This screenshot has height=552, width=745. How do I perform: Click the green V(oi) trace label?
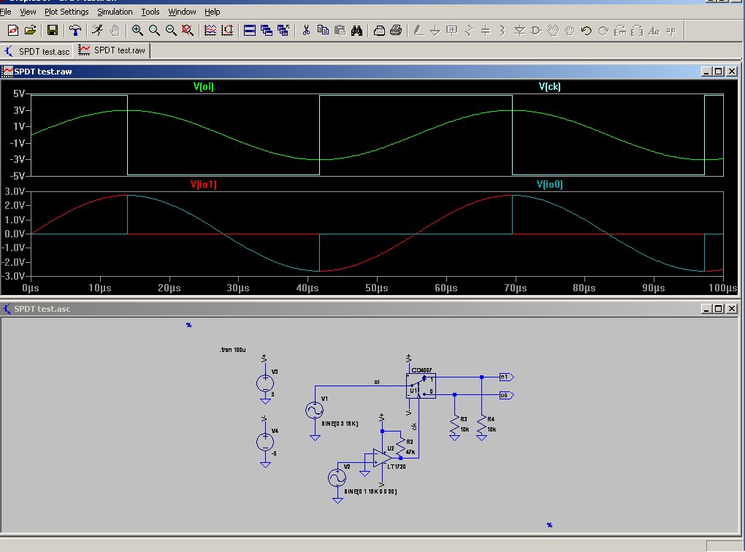(204, 87)
